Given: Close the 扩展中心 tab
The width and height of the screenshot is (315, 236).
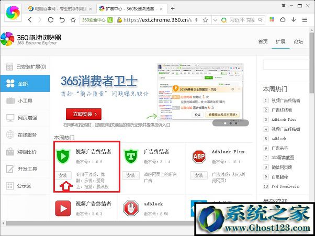Looking at the screenshot, I should coord(161,9).
